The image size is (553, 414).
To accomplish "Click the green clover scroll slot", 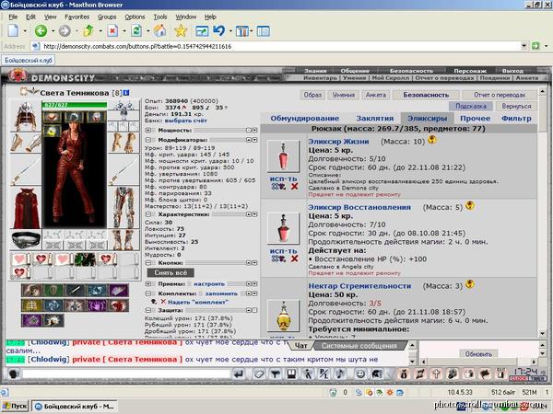I will [x=85, y=259].
